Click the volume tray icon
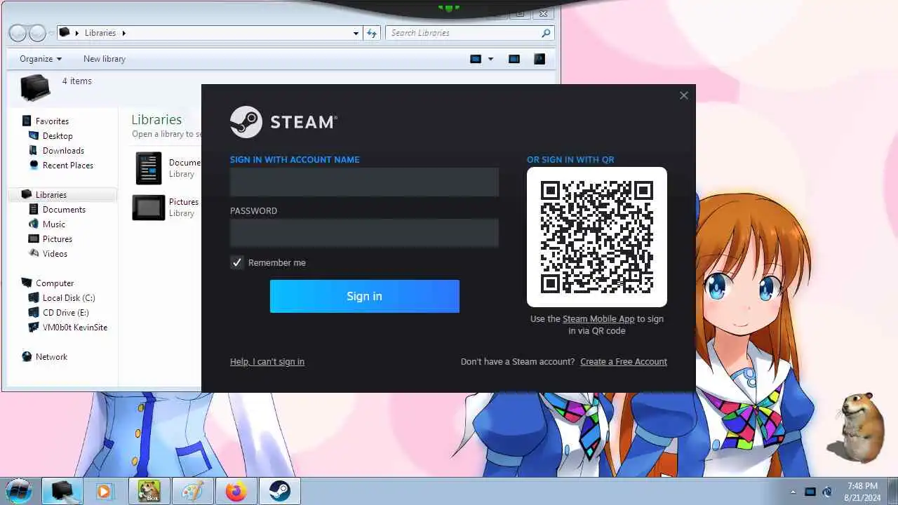The width and height of the screenshot is (898, 505). tap(827, 492)
